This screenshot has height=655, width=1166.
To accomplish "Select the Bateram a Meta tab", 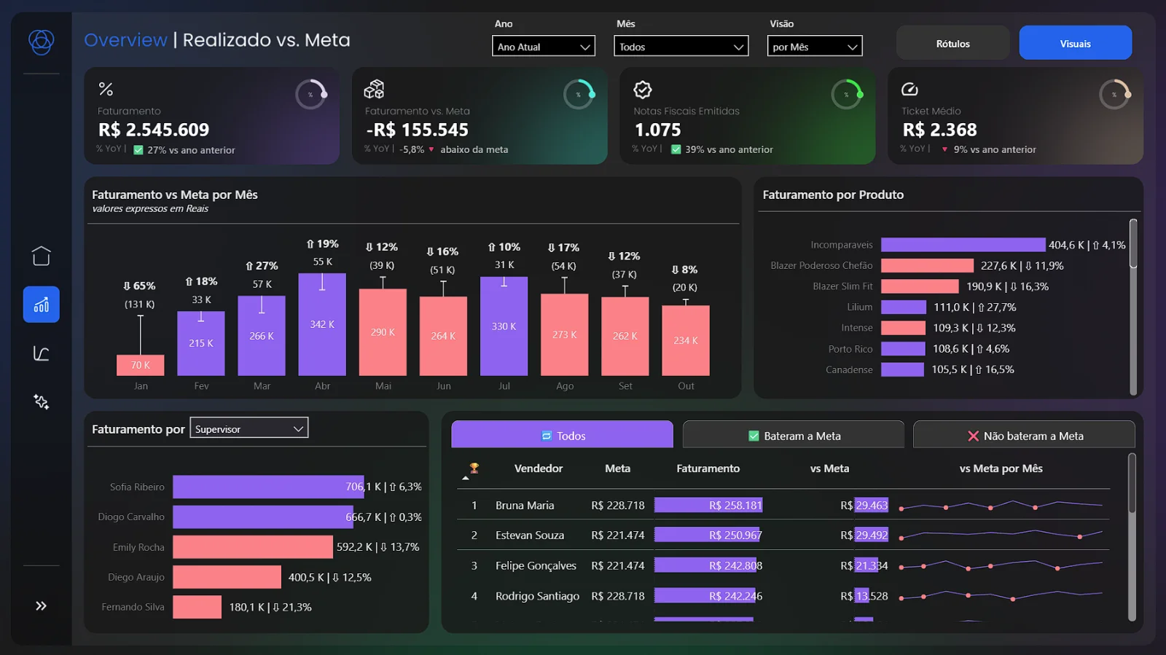I will pyautogui.click(x=794, y=435).
